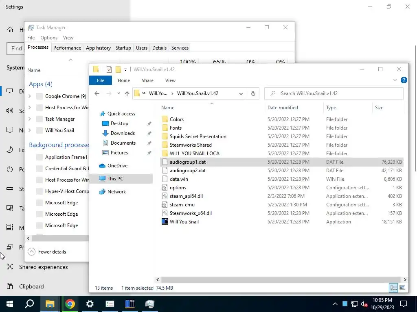The width and height of the screenshot is (417, 312).
Task: Expand Google Chrome (9) process group
Action: point(30,96)
